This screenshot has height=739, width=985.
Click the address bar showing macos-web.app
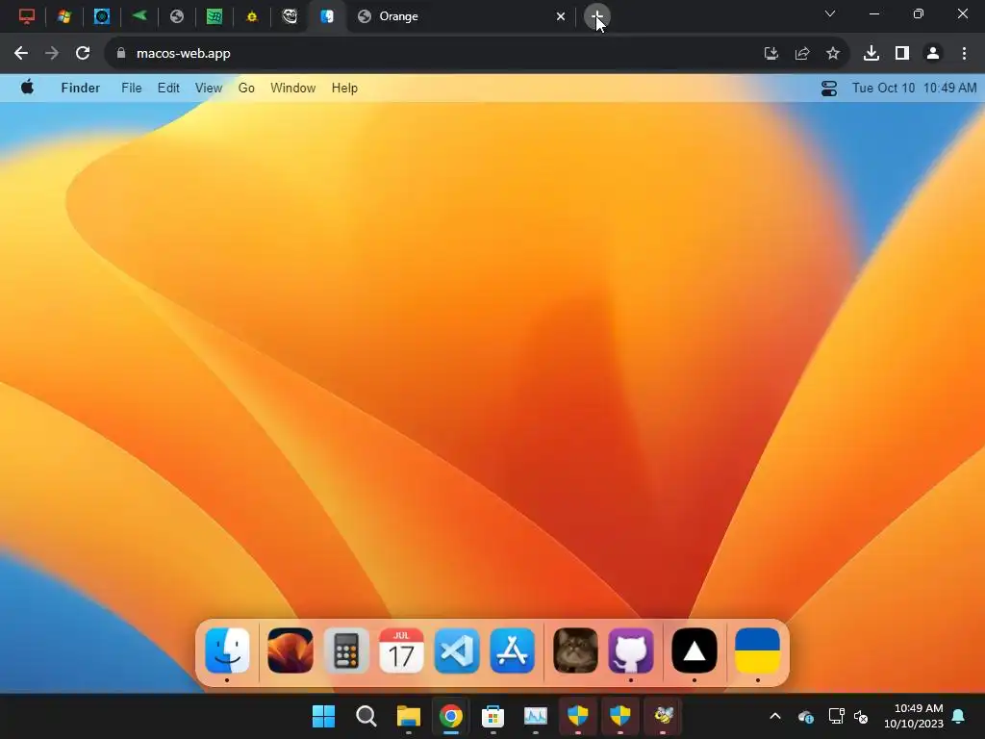tap(434, 54)
